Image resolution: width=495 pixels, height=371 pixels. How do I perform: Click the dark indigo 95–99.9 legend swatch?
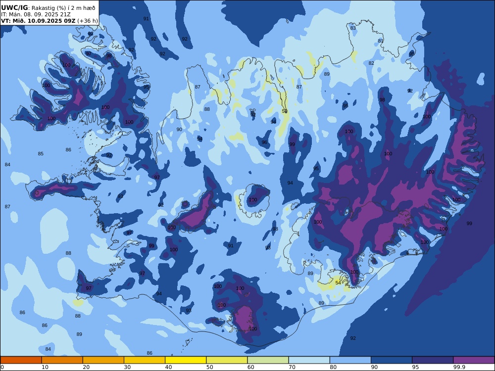click(x=433, y=360)
